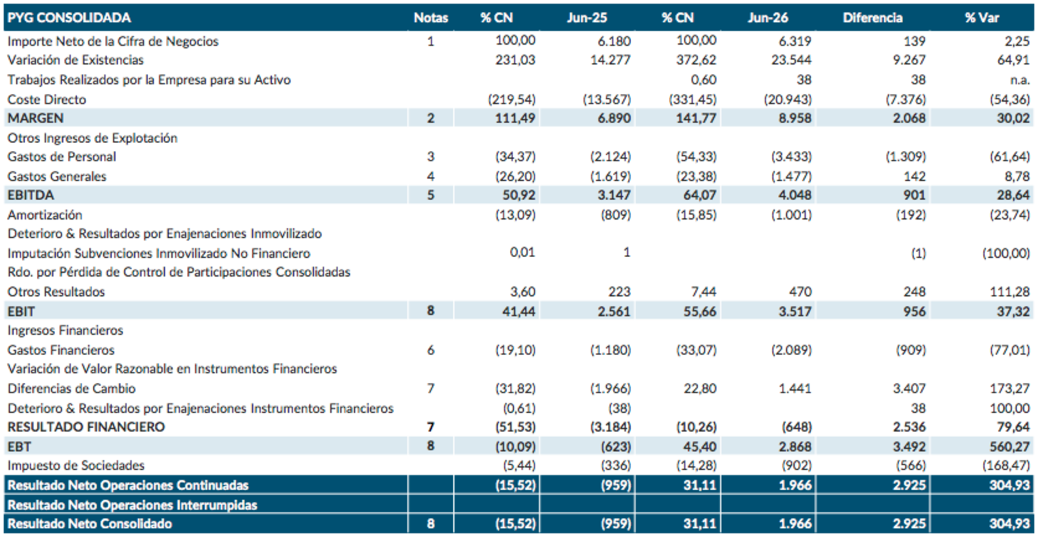Click the EBITDA Jun-25 value '3.147'
1038x537 pixels.
(x=614, y=195)
